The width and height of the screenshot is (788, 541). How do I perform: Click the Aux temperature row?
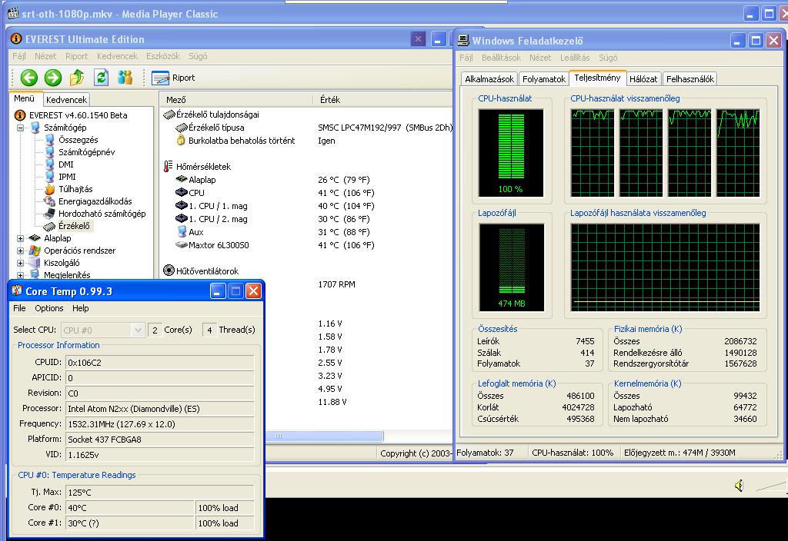308,232
